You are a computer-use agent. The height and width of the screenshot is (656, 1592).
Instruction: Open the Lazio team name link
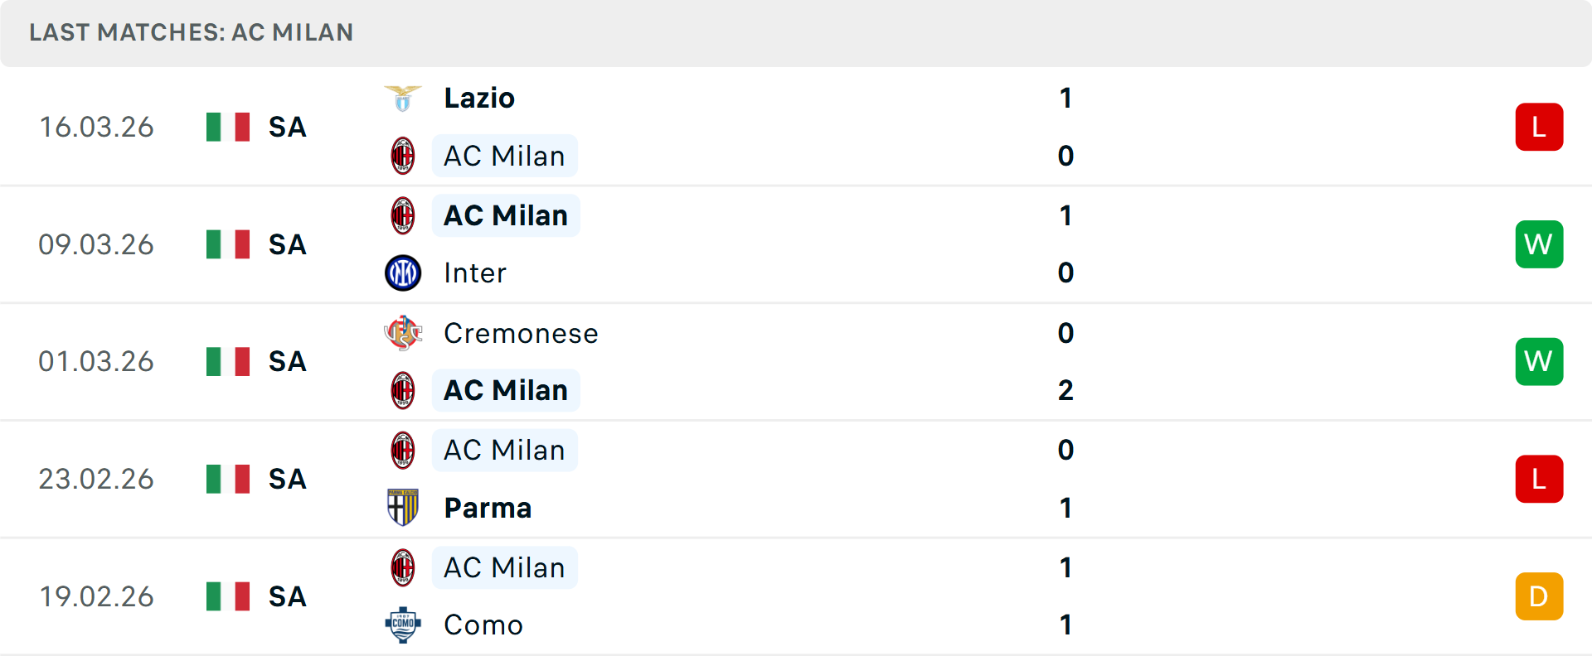coord(479,97)
